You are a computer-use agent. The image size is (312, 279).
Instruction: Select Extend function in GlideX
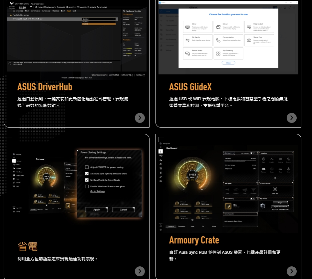click(x=228, y=27)
